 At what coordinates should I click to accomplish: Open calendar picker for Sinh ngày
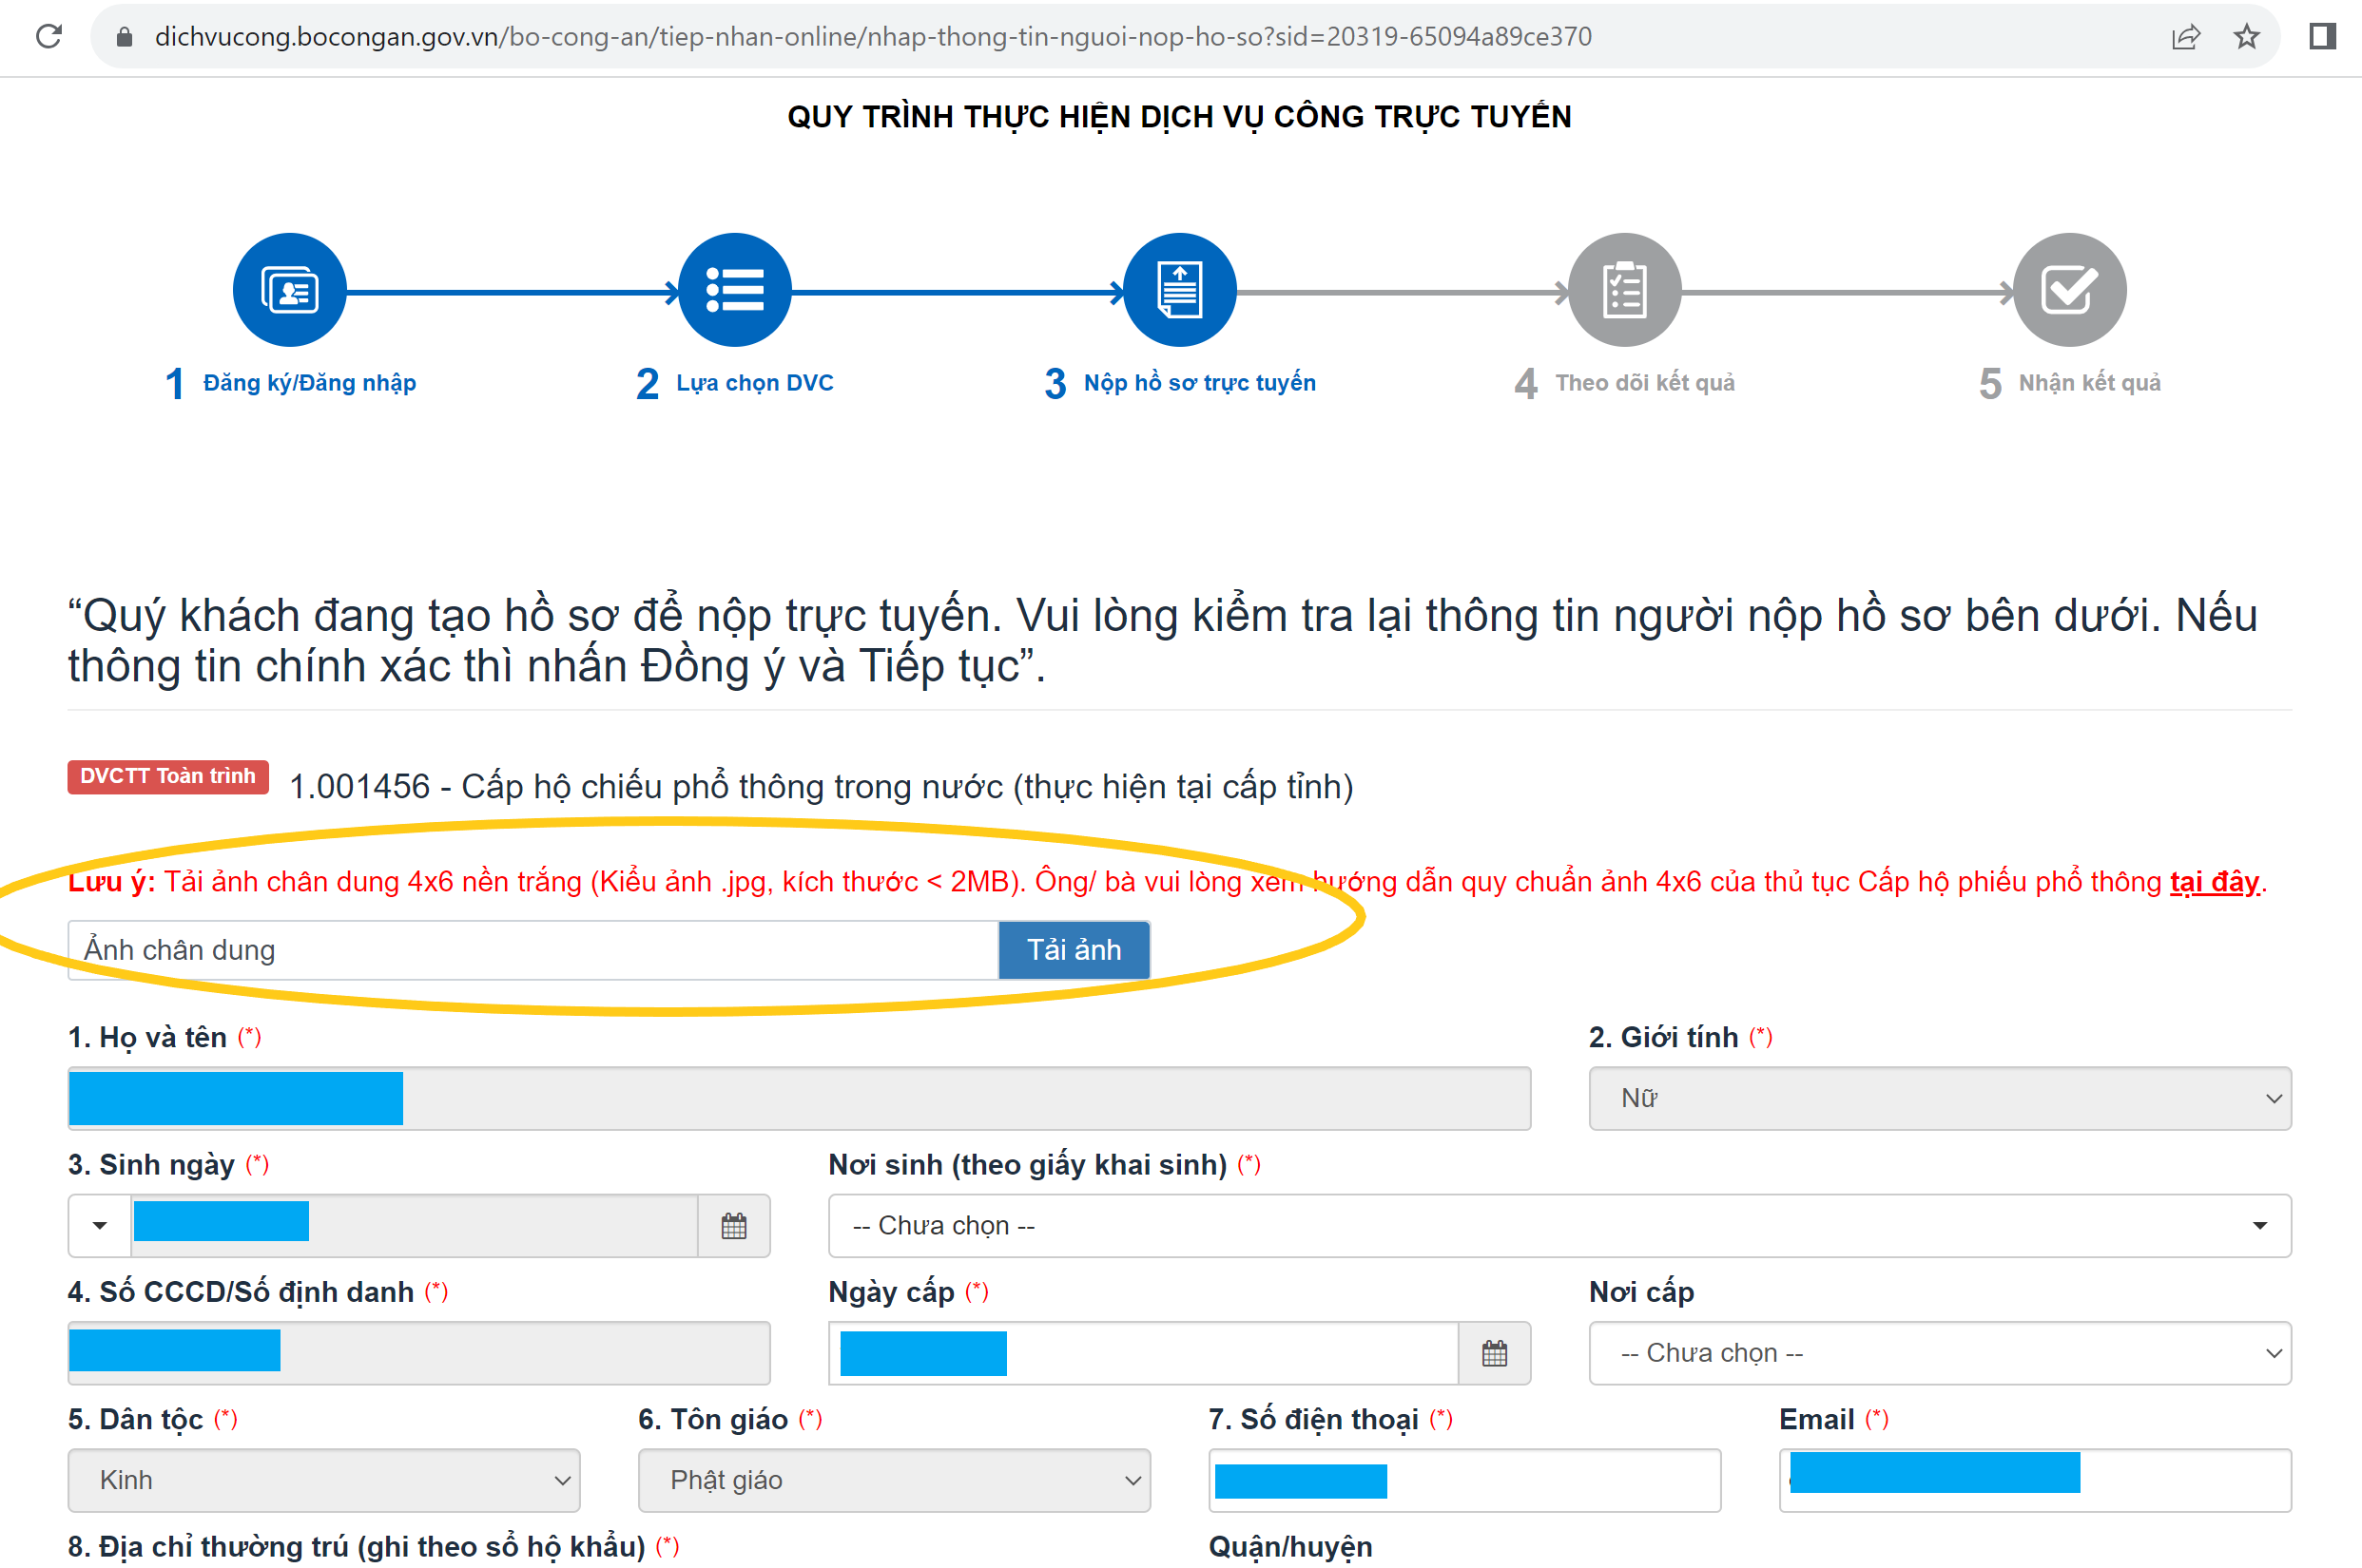tap(733, 1225)
